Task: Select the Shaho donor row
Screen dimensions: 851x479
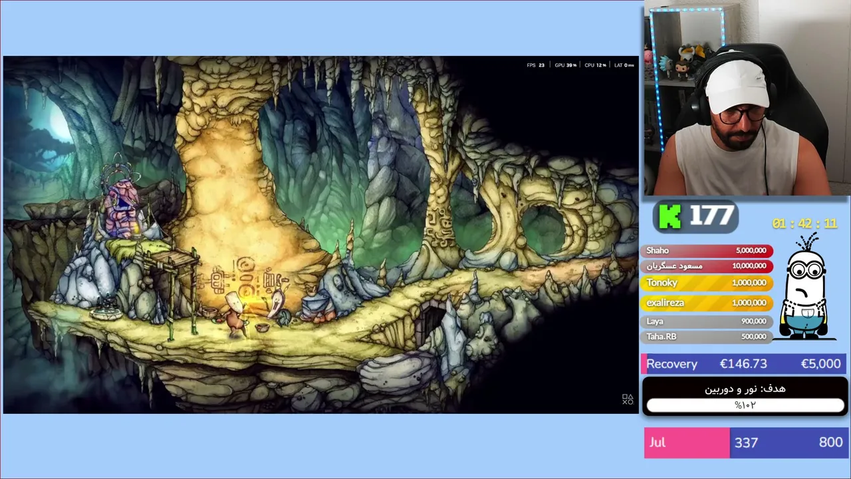Action: click(707, 250)
